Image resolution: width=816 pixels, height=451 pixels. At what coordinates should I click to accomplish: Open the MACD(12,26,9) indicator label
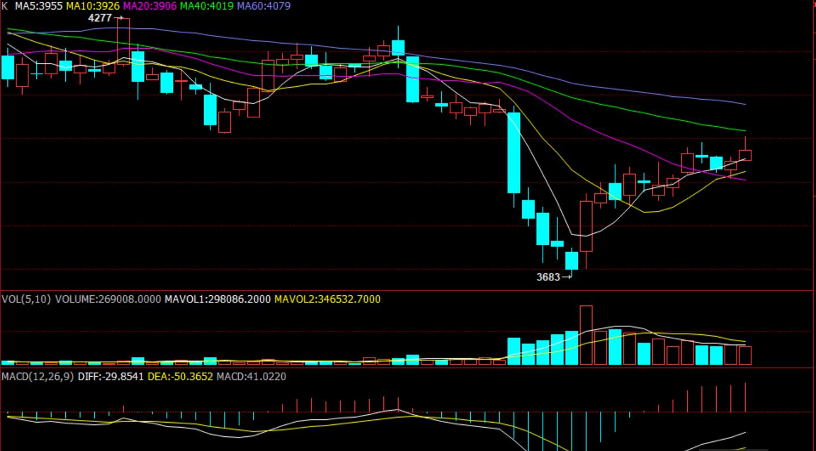click(x=38, y=376)
